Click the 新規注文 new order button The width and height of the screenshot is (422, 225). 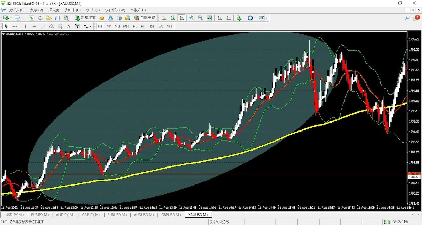coord(85,18)
